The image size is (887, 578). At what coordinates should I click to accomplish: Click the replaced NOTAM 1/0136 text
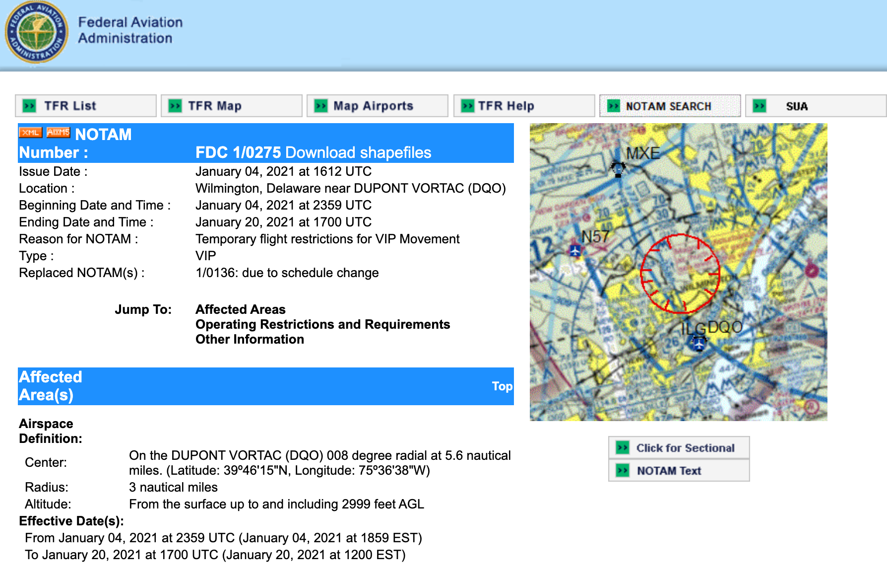(x=287, y=273)
